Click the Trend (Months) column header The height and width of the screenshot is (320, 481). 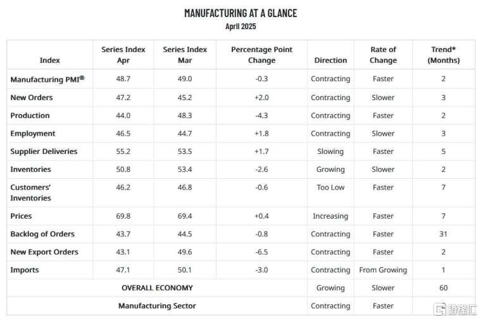pos(444,54)
